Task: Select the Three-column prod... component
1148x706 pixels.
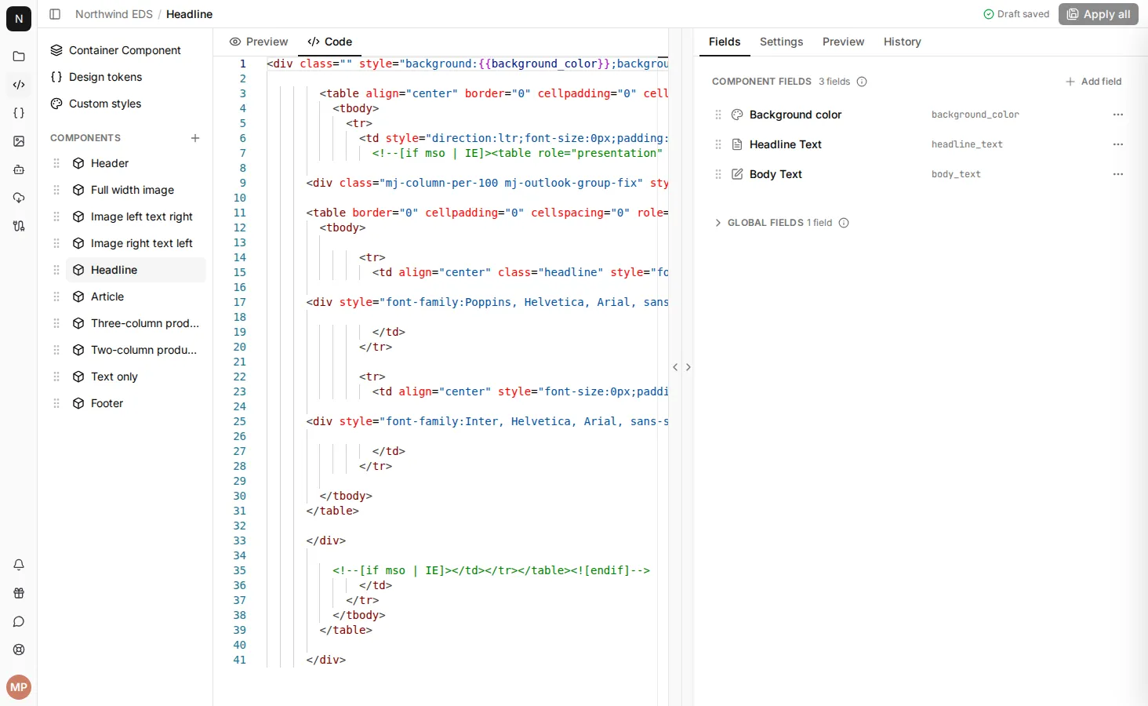Action: point(136,323)
